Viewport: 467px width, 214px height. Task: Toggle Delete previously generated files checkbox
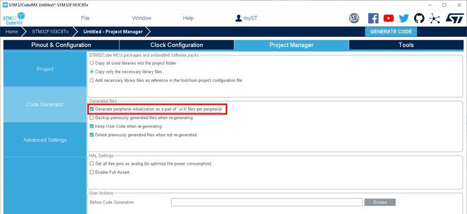[91, 135]
